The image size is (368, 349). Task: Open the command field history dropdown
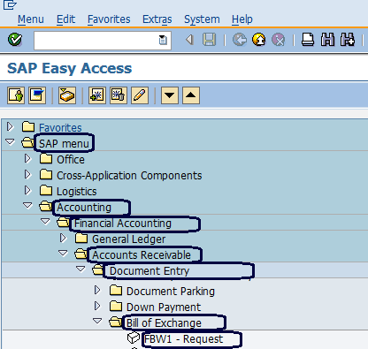point(163,40)
